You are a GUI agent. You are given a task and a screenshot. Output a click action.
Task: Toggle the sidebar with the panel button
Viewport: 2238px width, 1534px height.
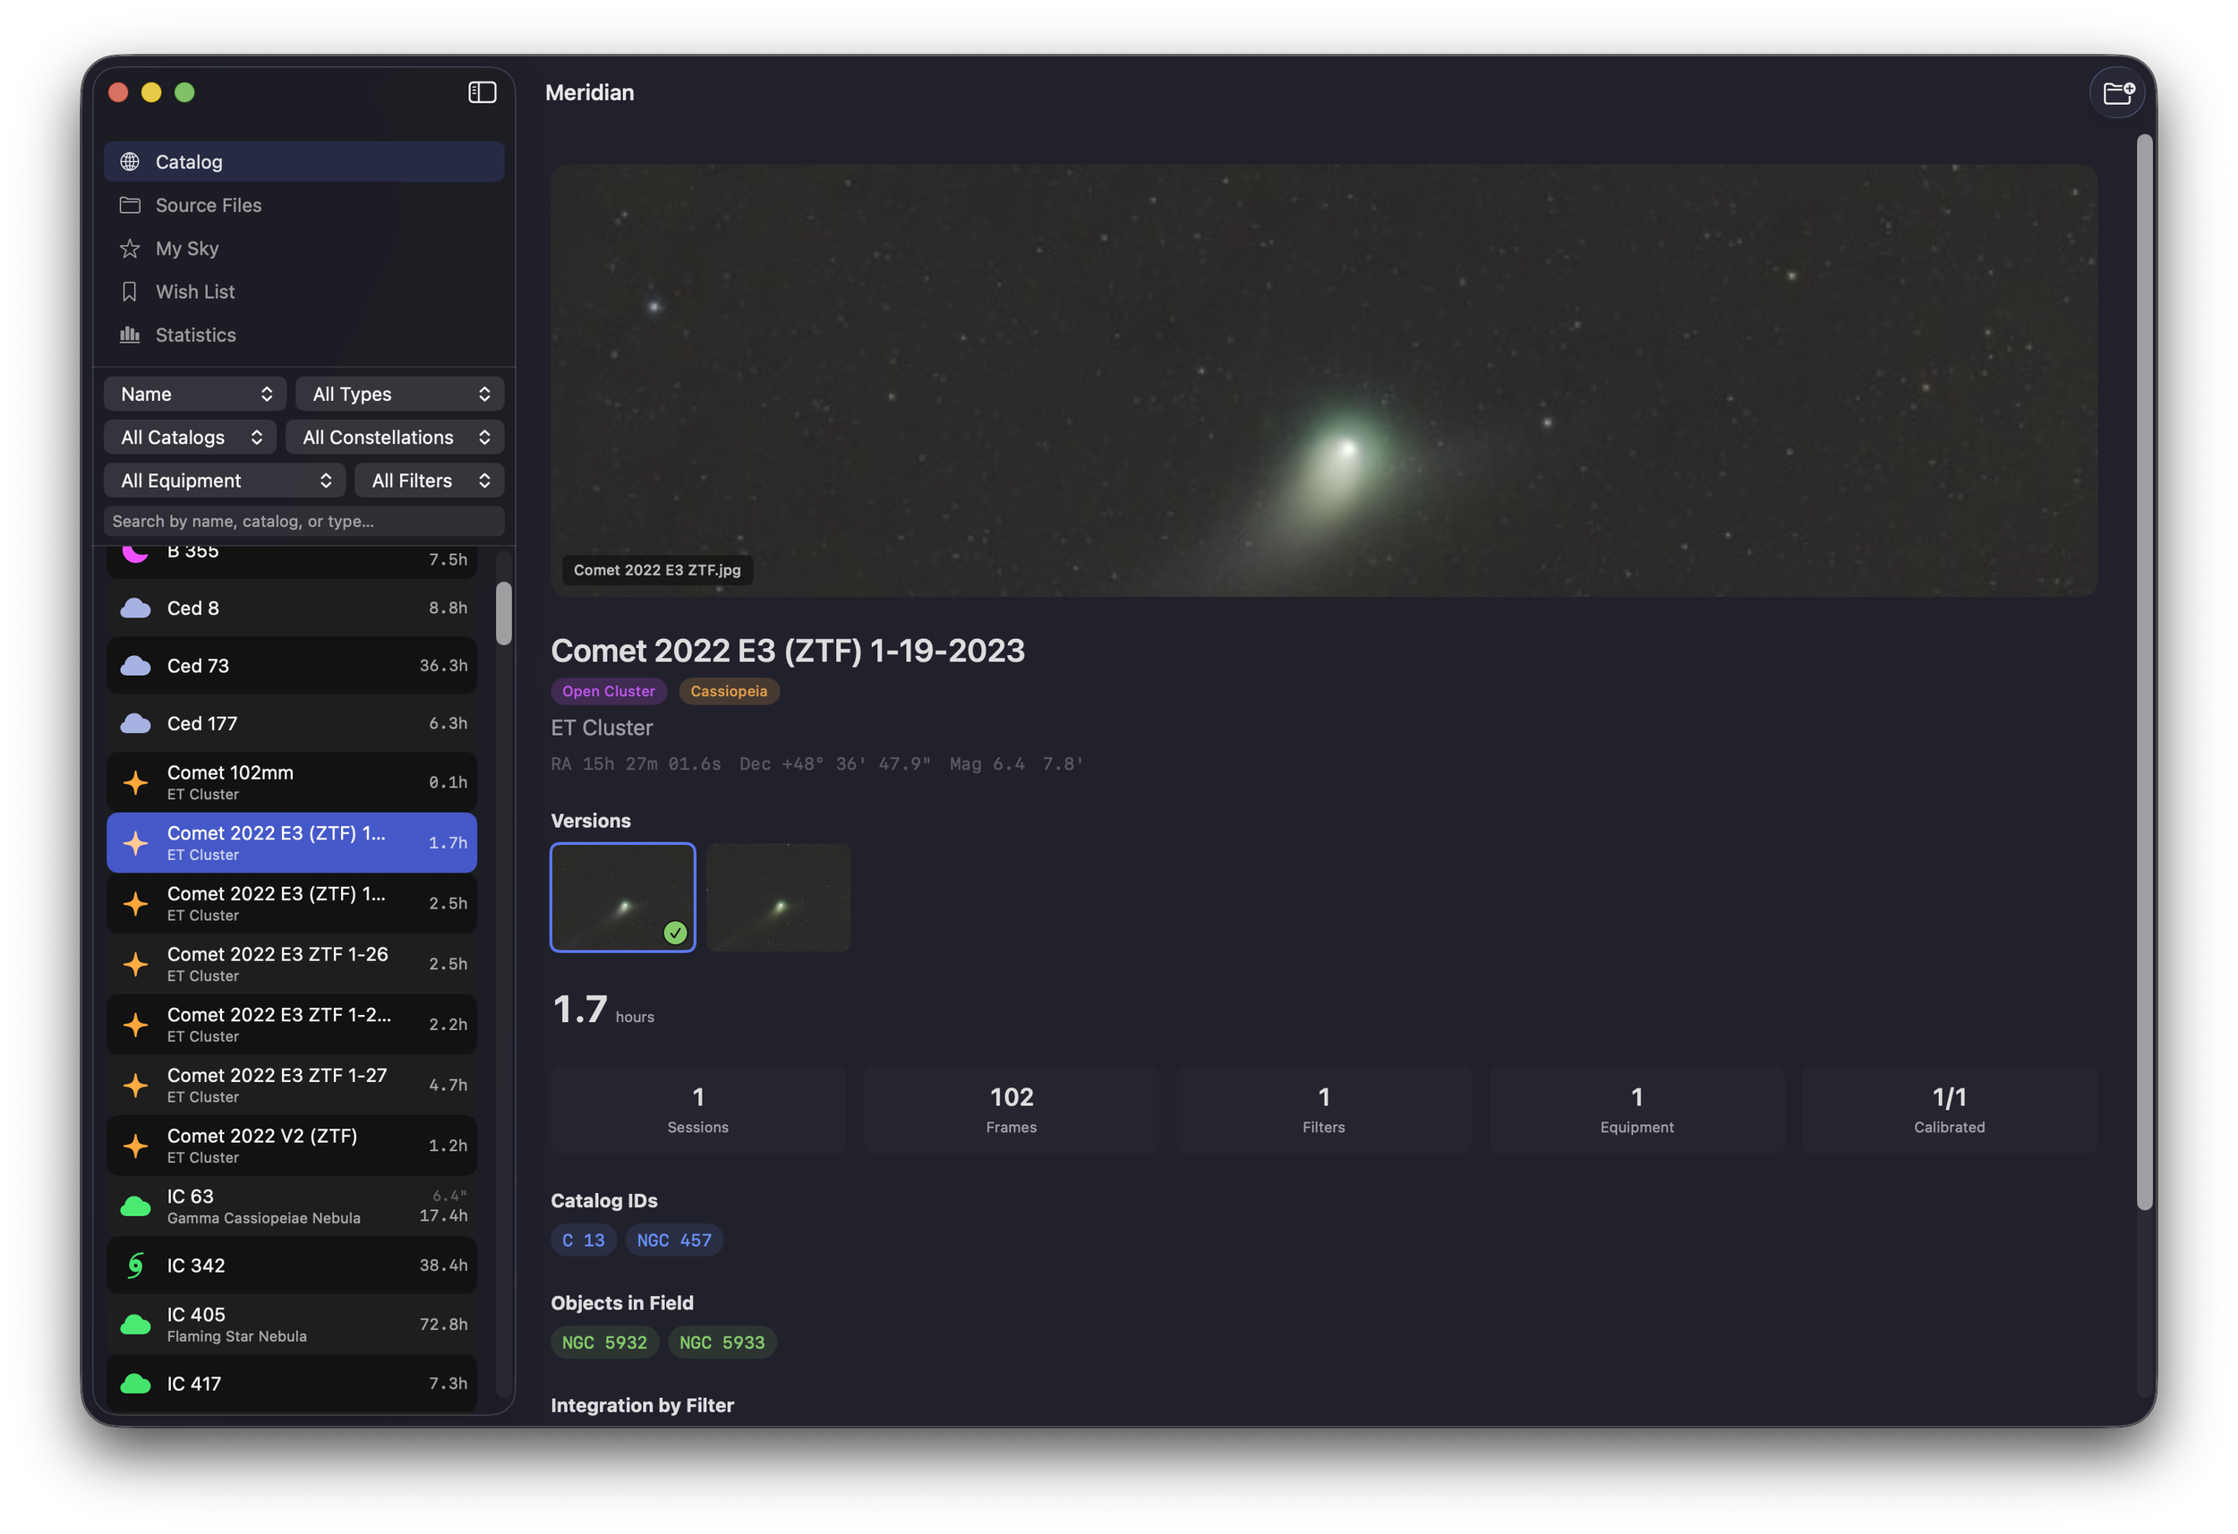(482, 91)
